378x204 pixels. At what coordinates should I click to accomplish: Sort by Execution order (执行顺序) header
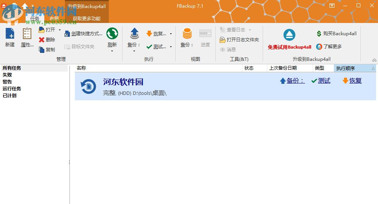(x=355, y=68)
